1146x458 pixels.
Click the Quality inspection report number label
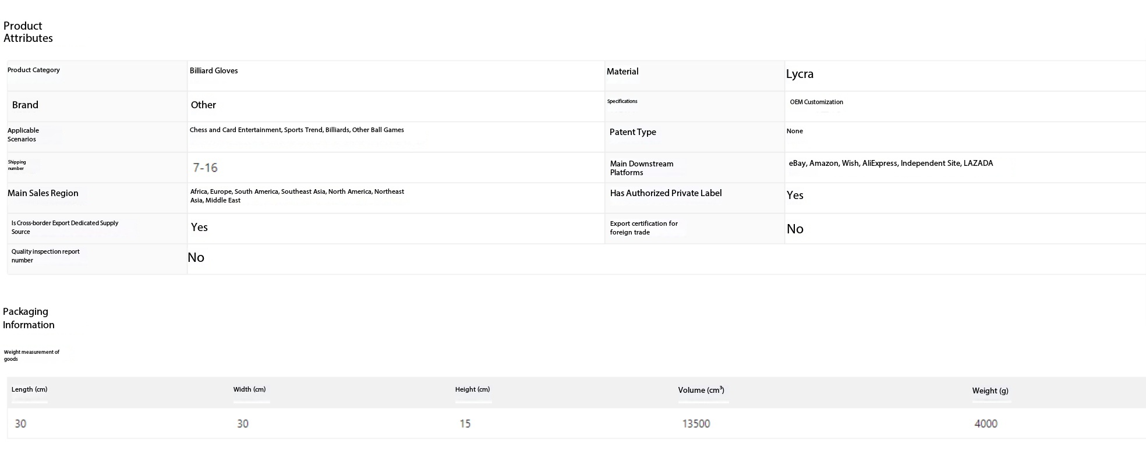pos(45,256)
